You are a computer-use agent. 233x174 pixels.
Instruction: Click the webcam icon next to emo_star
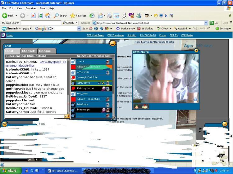click(x=107, y=72)
